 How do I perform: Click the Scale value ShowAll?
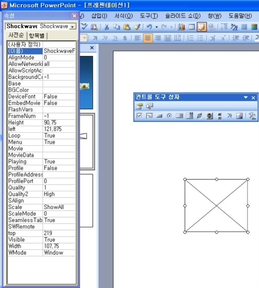(x=59, y=207)
